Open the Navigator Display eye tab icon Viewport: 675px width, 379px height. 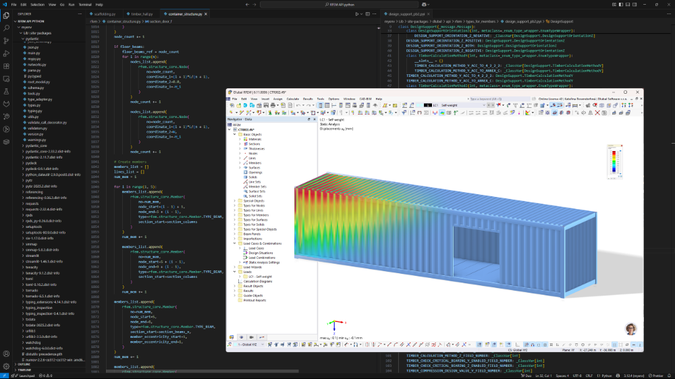coord(242,337)
